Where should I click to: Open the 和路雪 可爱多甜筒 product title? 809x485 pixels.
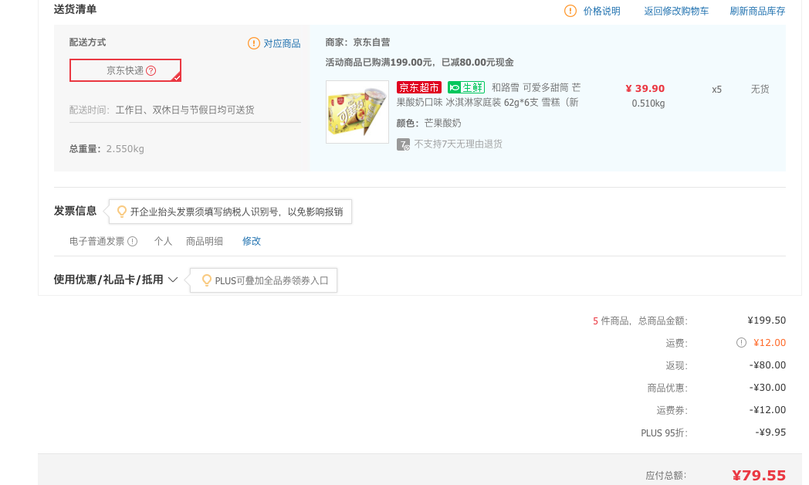pos(488,95)
